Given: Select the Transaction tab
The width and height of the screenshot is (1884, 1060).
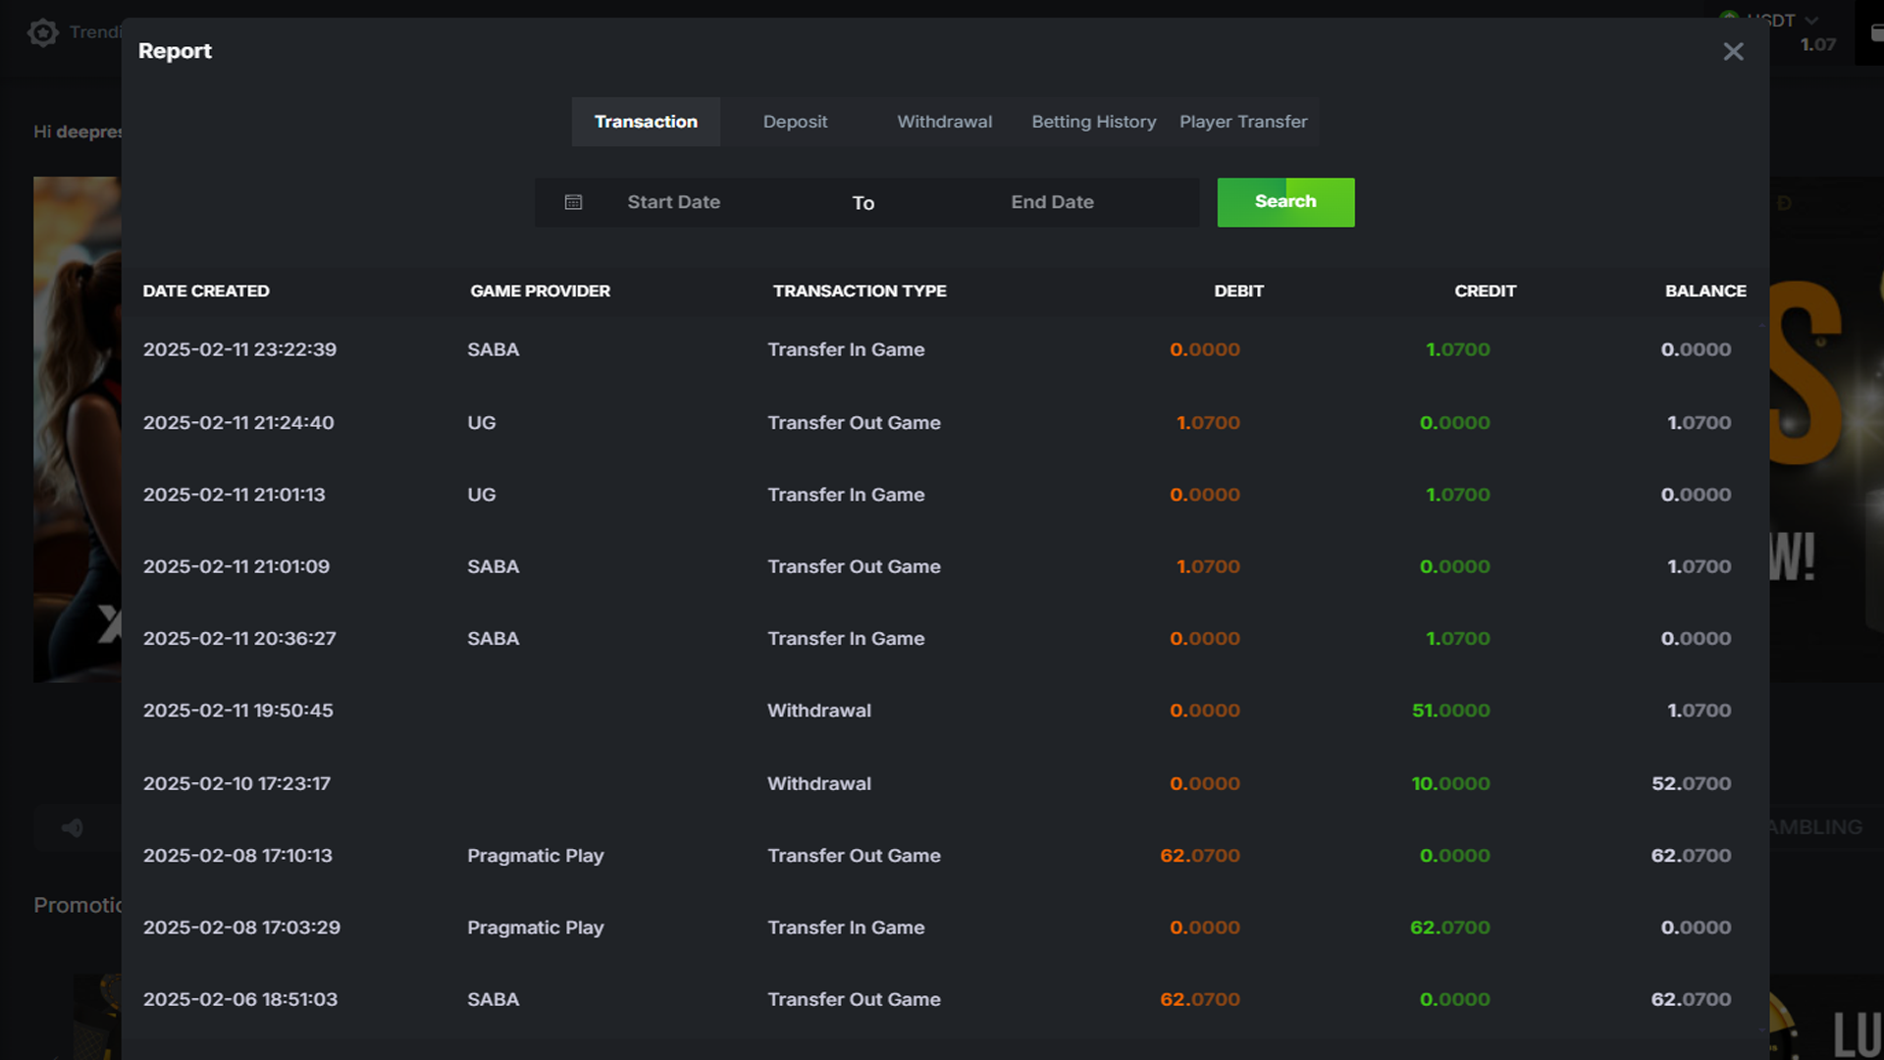Looking at the screenshot, I should [x=646, y=122].
